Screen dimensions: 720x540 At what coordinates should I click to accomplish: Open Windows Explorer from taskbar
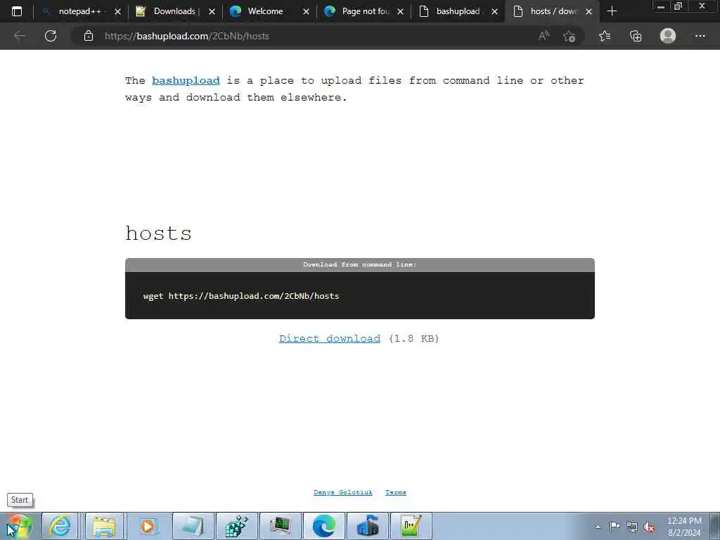104,526
